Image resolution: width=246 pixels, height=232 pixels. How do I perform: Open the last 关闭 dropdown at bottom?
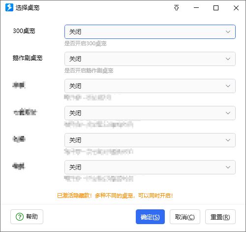tap(150, 167)
